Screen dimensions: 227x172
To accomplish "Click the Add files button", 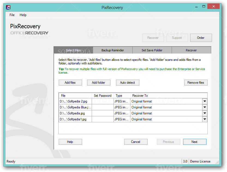I will [x=70, y=83].
